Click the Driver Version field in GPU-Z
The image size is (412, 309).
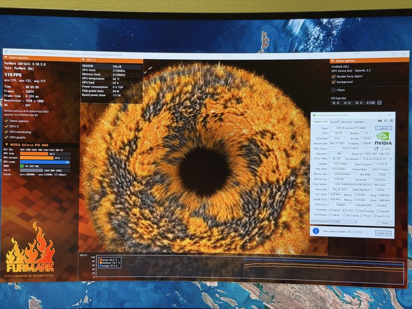(x=359, y=185)
